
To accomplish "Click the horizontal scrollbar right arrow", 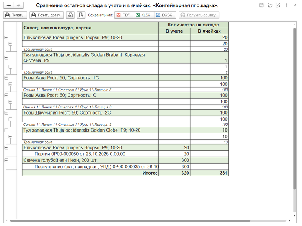I will [x=289, y=221].
